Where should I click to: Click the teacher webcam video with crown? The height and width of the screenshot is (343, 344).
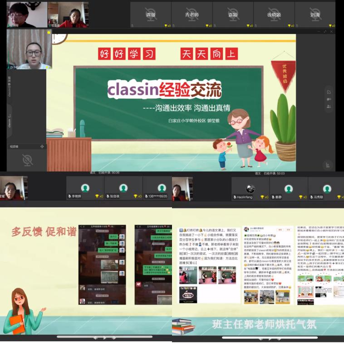tap(29, 49)
